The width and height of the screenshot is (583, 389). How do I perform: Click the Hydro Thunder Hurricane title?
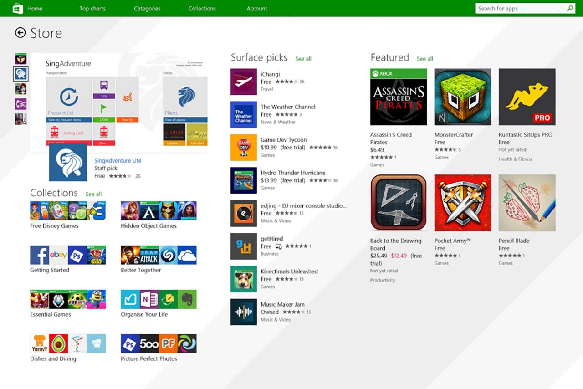293,173
